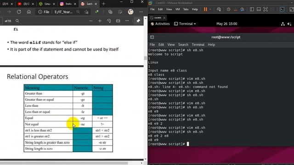This screenshot has height=165, width=294.
Task: Open terminal Terminal menu
Action: [x=198, y=44]
